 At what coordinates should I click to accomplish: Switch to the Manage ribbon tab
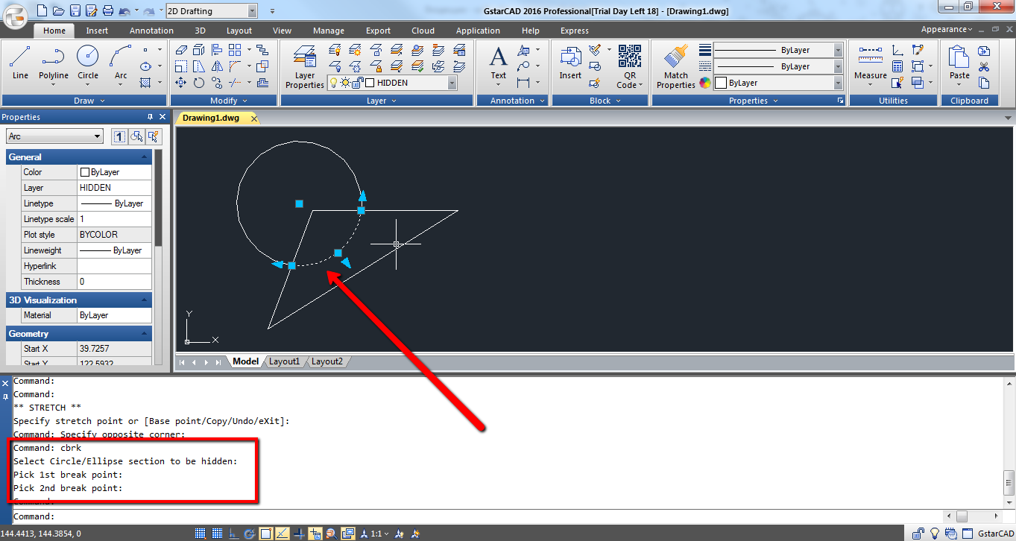(x=329, y=31)
